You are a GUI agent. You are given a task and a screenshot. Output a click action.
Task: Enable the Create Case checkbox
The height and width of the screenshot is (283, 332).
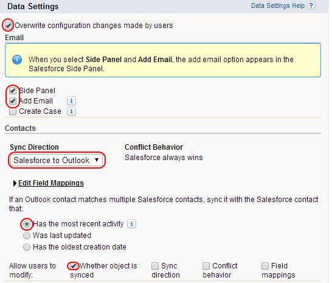(x=13, y=111)
